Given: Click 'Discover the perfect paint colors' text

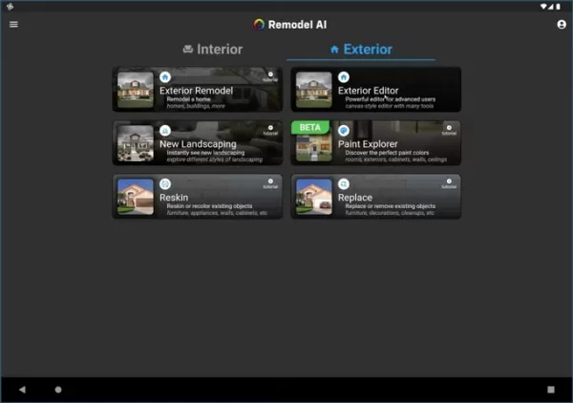Looking at the screenshot, I should click(x=387, y=153).
